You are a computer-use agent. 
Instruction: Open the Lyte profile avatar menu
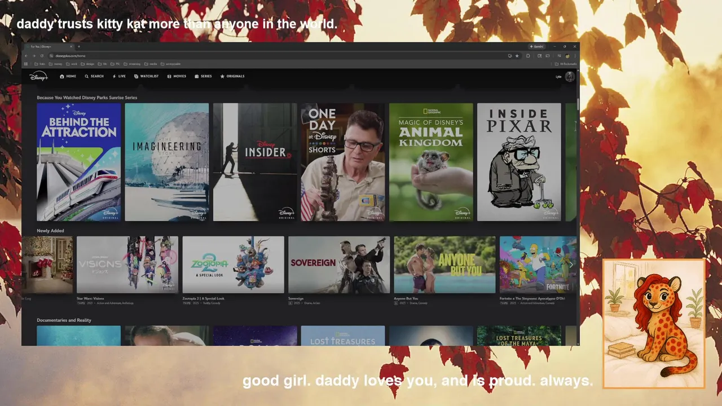(570, 77)
